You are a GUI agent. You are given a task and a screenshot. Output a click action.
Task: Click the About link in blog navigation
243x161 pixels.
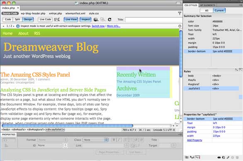(x=23, y=33)
